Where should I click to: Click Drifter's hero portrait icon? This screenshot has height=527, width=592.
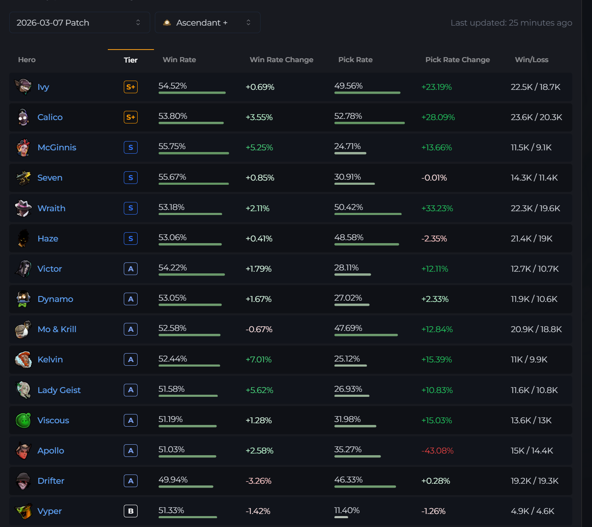click(23, 481)
